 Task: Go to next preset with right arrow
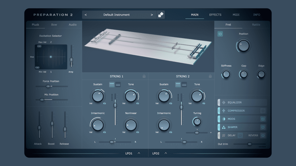[x=152, y=15]
